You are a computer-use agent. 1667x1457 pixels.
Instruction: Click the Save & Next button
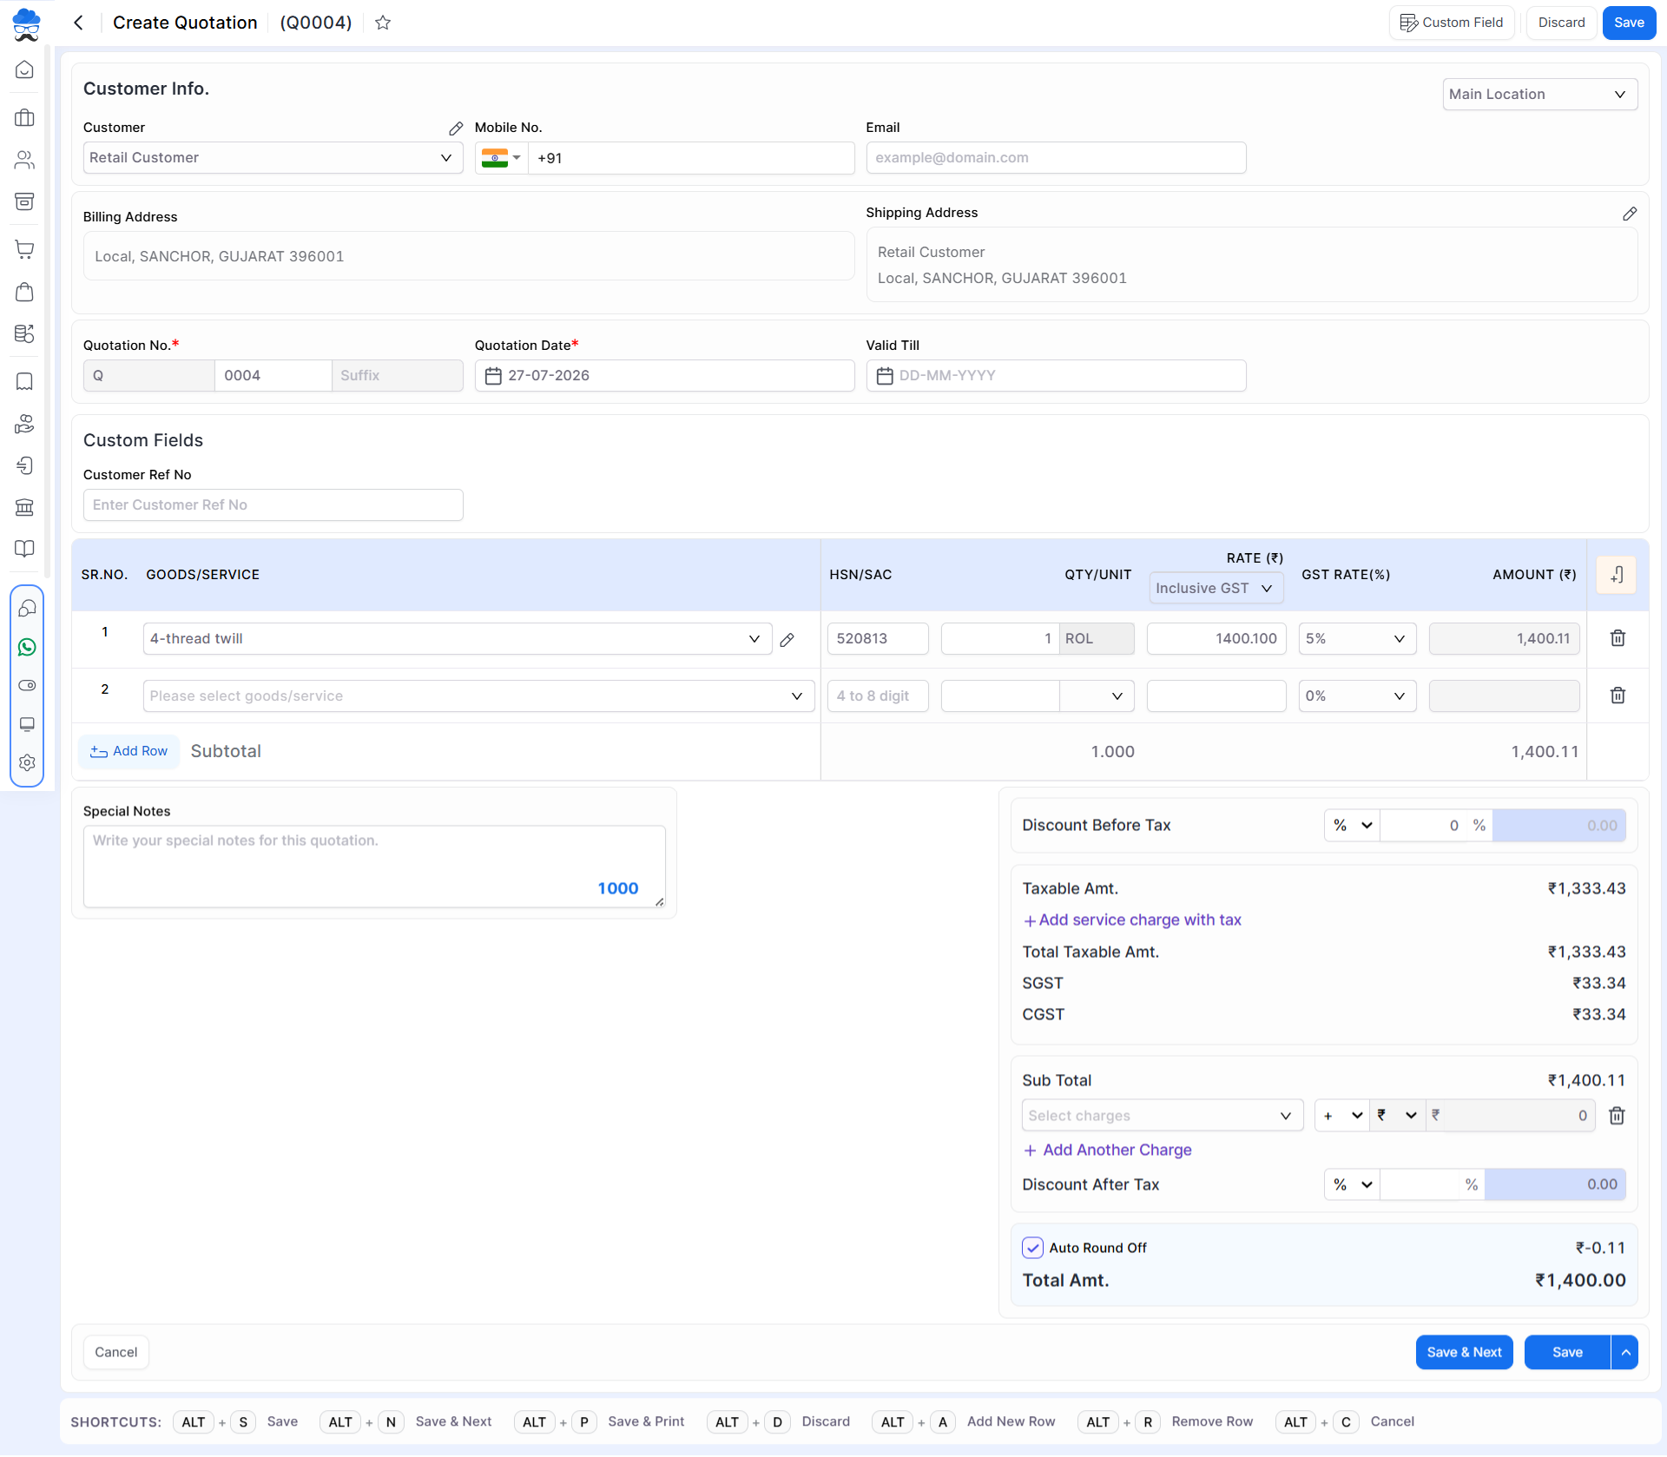[x=1464, y=1353]
